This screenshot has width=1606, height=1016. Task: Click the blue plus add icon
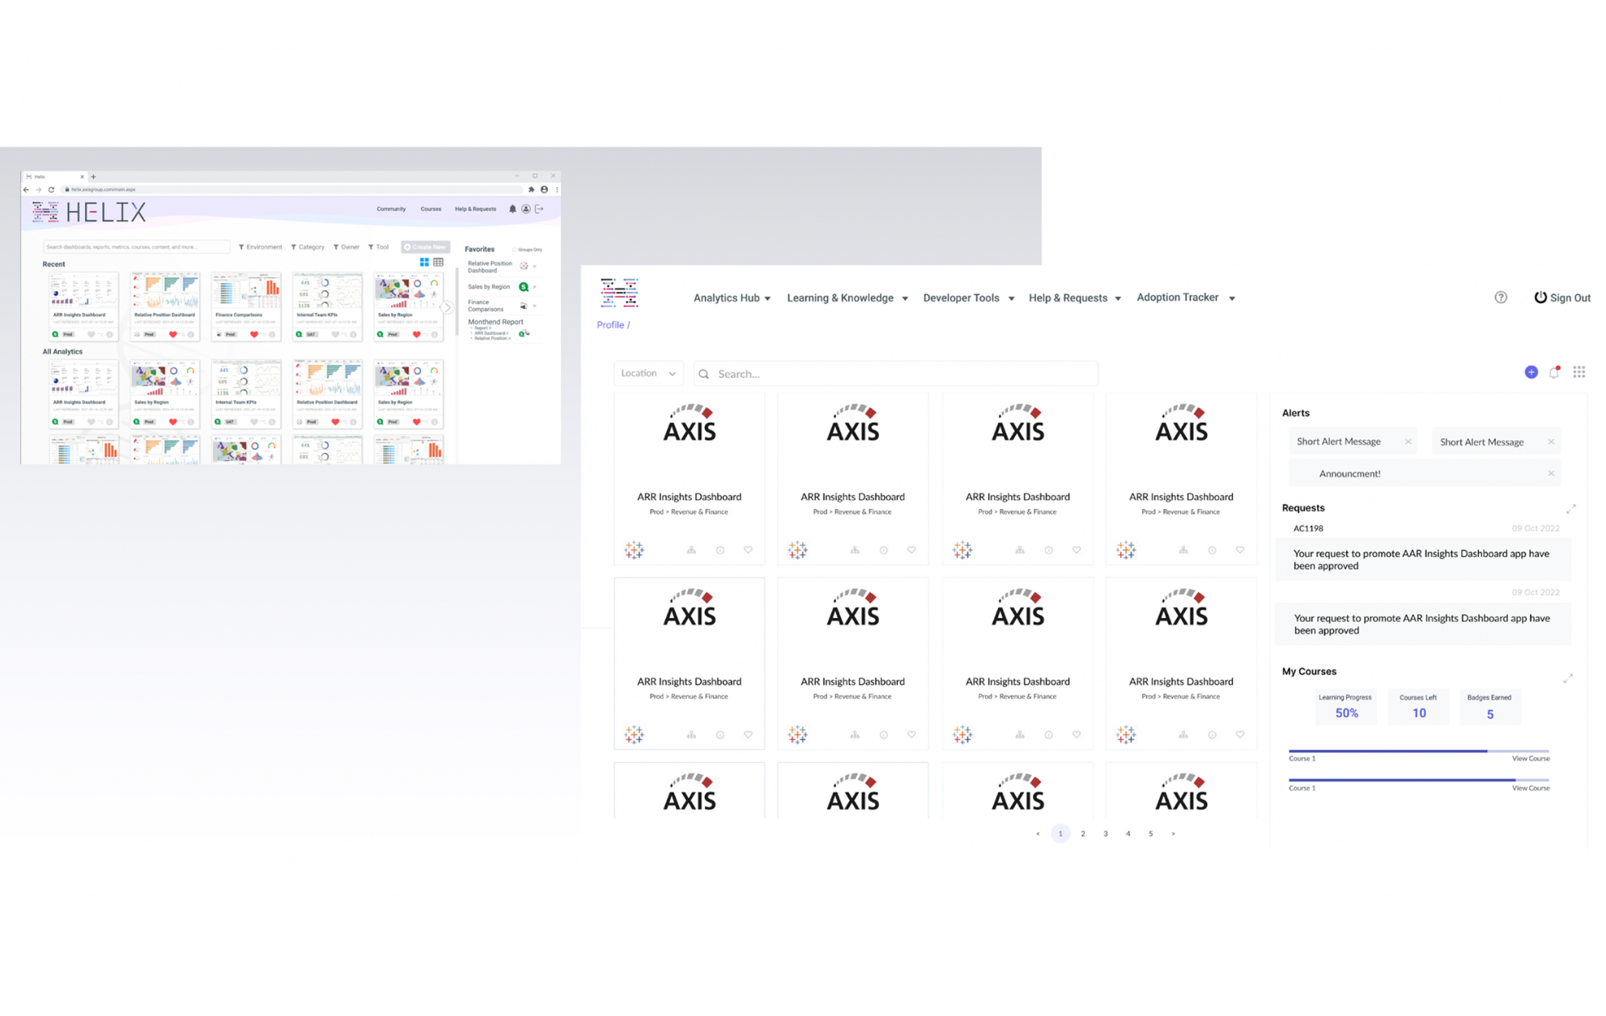pos(1531,372)
